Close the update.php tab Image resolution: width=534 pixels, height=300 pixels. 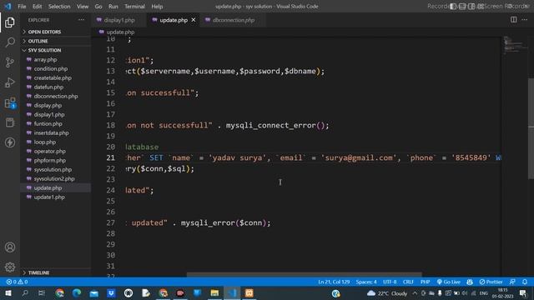(x=194, y=20)
